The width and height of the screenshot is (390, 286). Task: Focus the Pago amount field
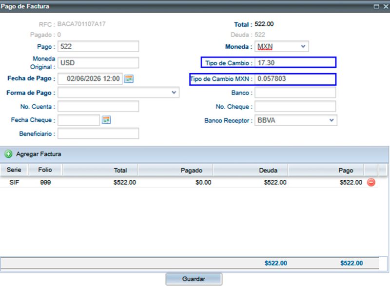click(98, 46)
